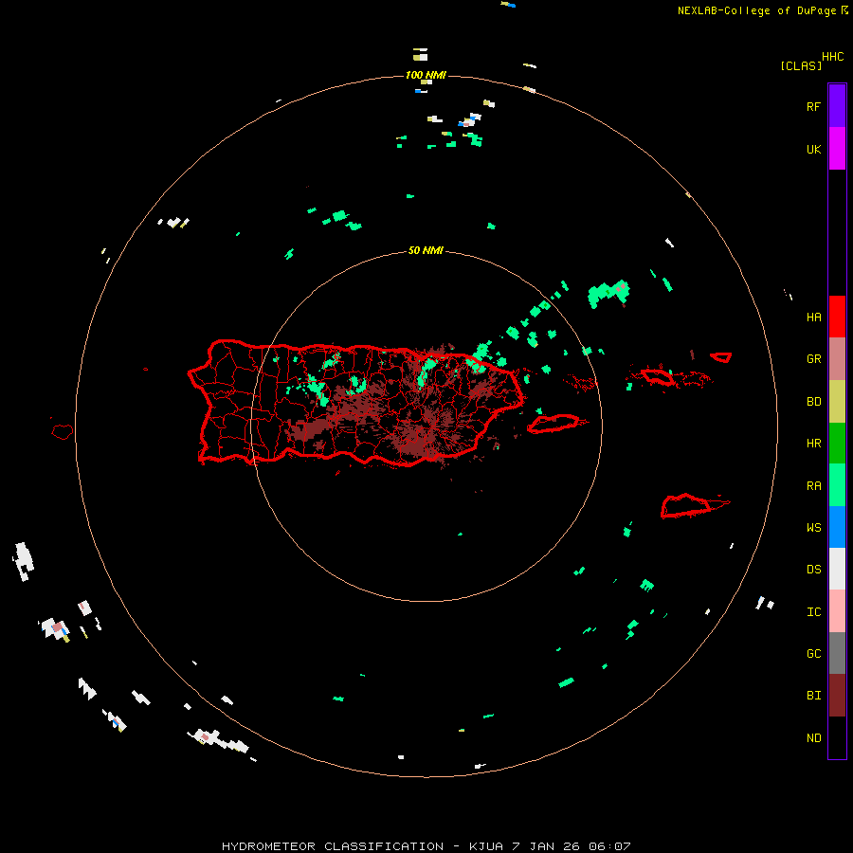
Task: Click the BD legend label
Action: 813,402
